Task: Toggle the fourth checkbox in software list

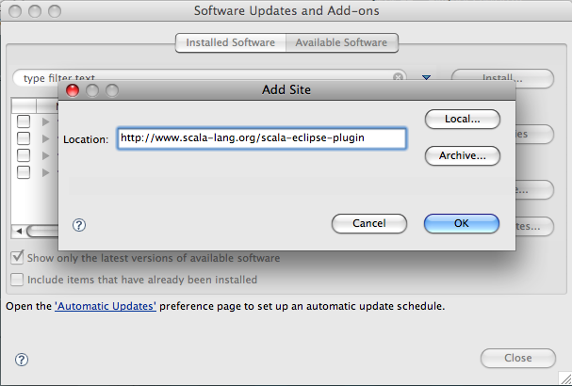Action: point(24,172)
